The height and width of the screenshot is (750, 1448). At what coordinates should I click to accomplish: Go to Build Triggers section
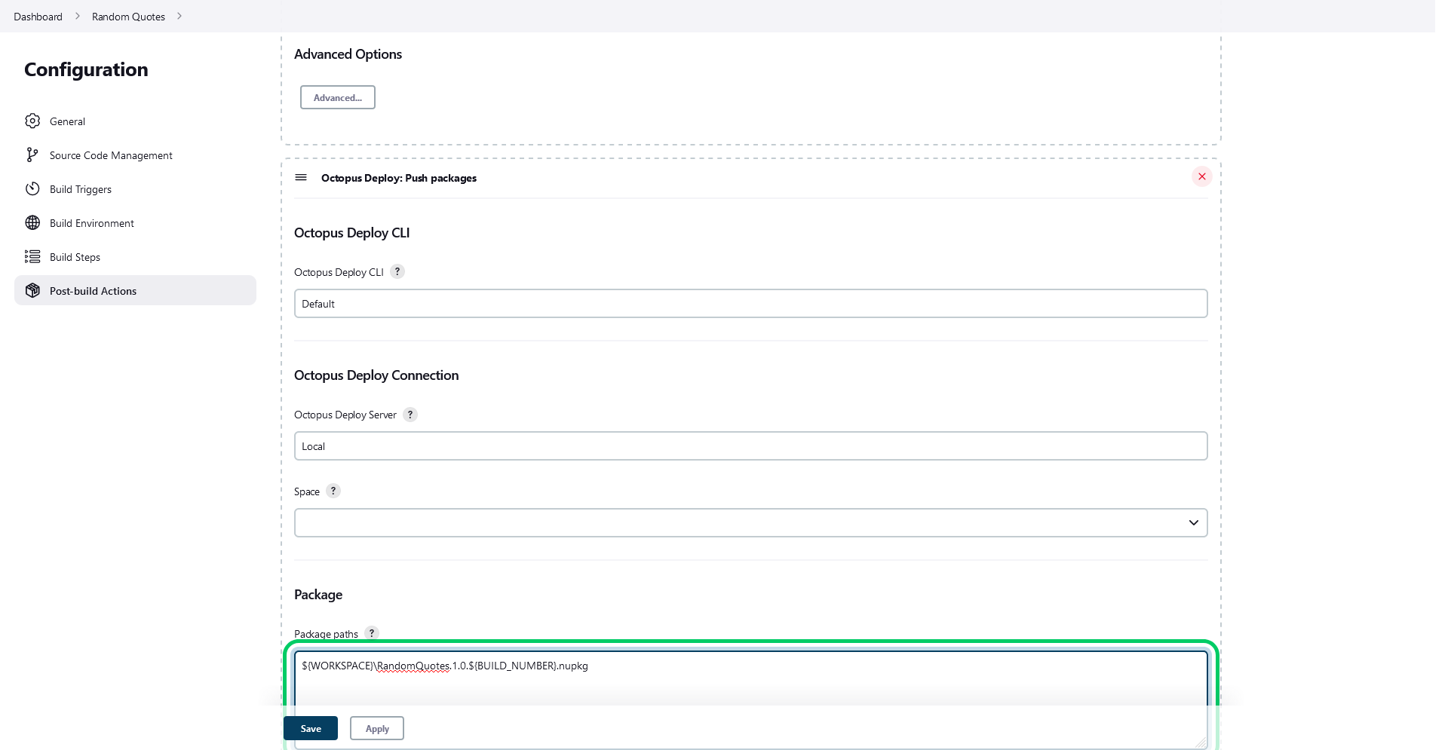tap(135, 188)
